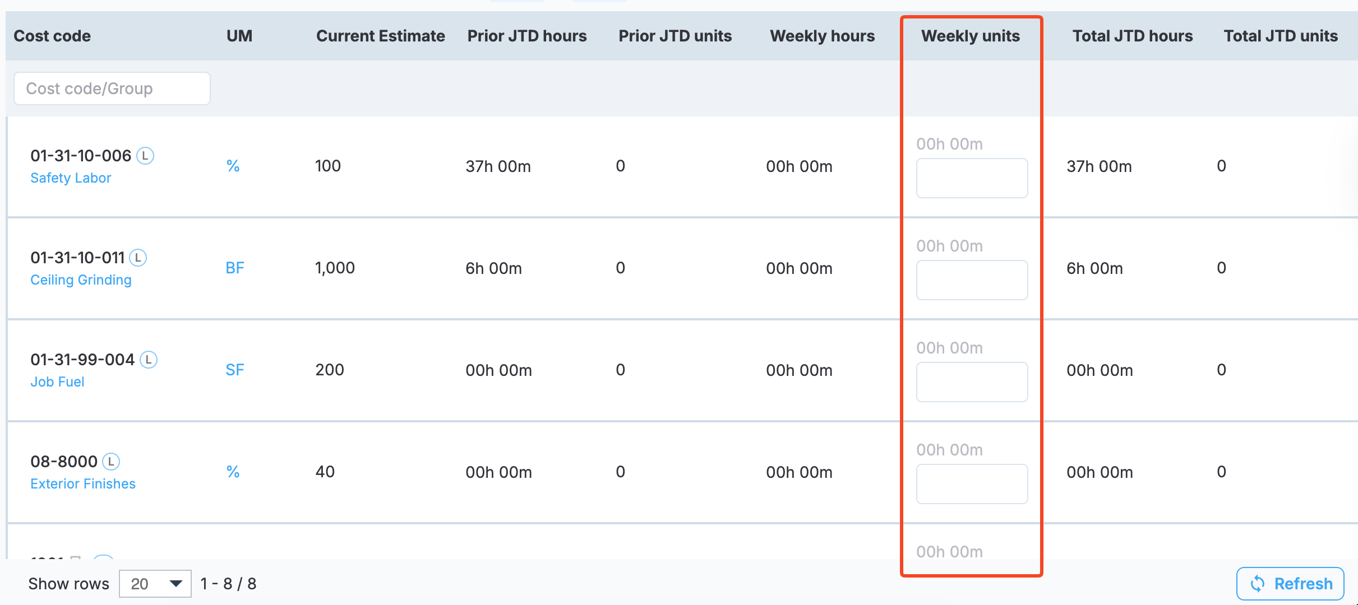Screen dimensions: 1358x605
Task: Click the L icon beside 01-31-99-004
Action: coord(149,359)
